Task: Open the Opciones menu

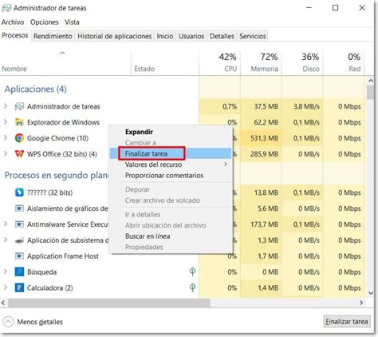Action: (x=44, y=22)
